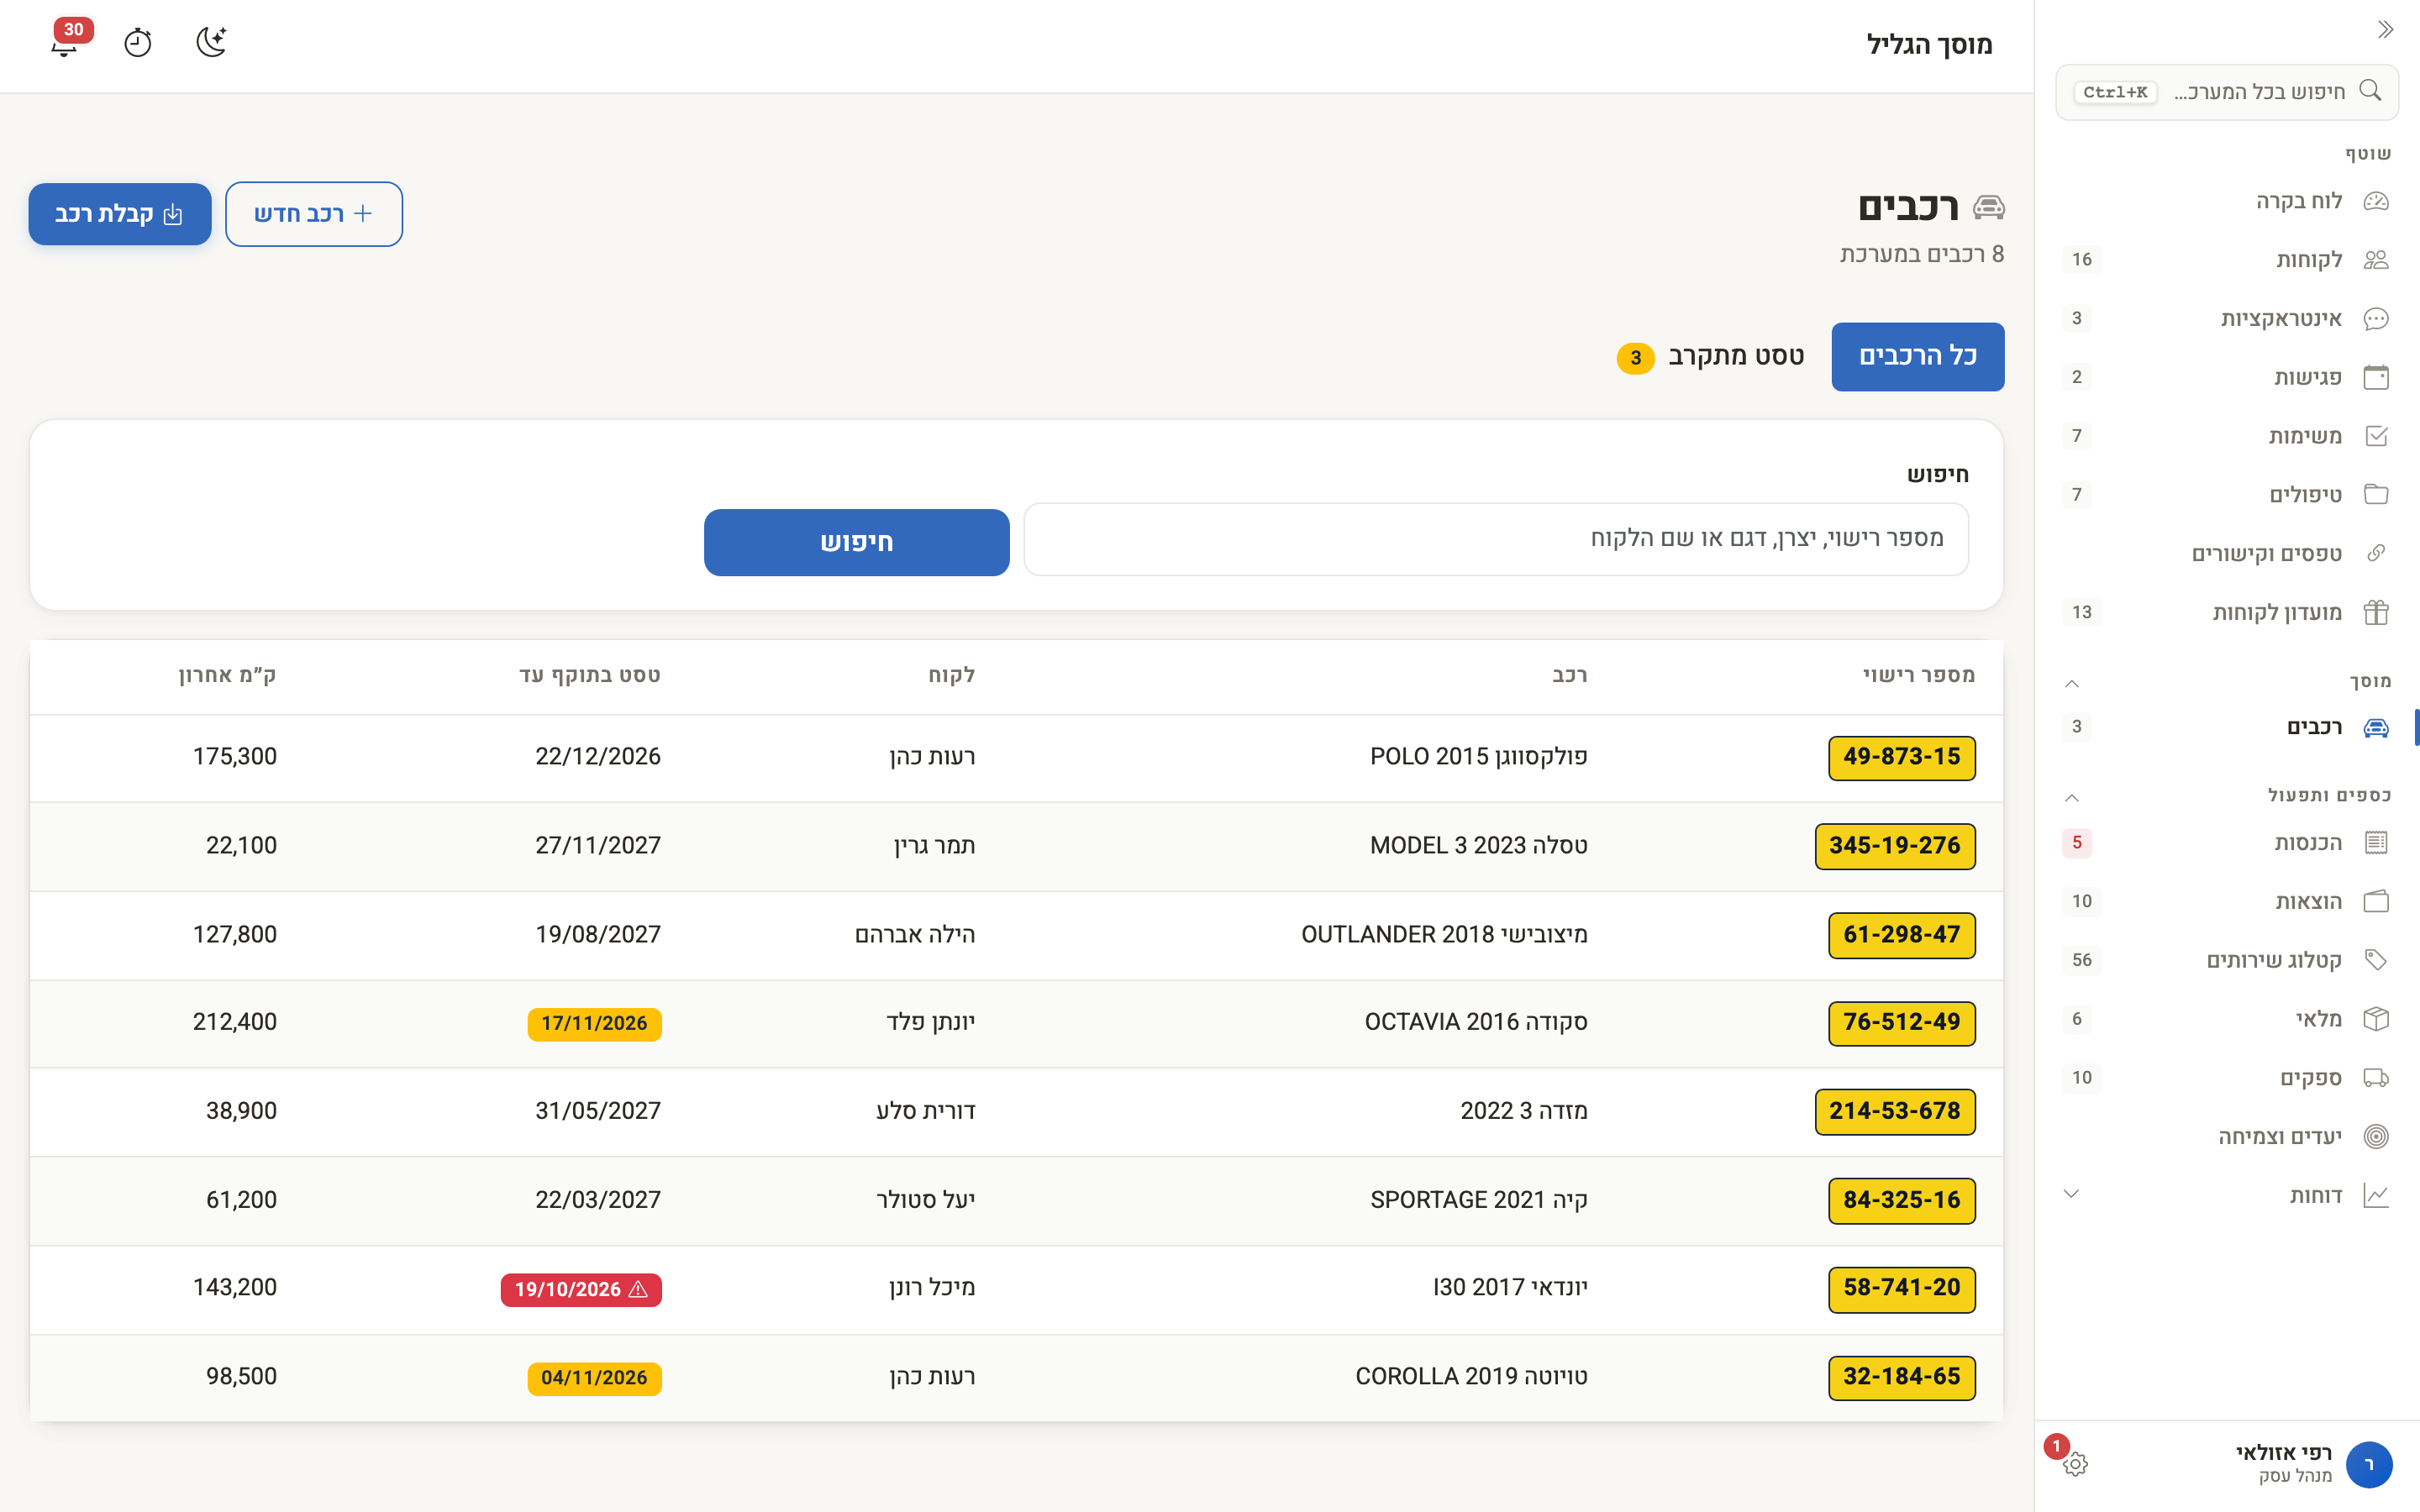
Task: Click the search magnifier icon in sidebar
Action: [2370, 91]
